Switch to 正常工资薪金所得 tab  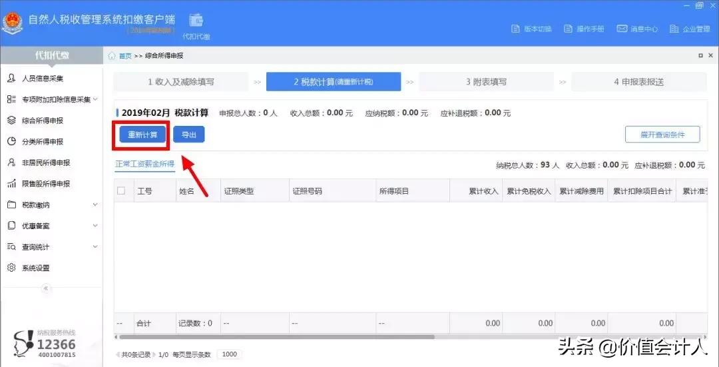click(x=144, y=165)
